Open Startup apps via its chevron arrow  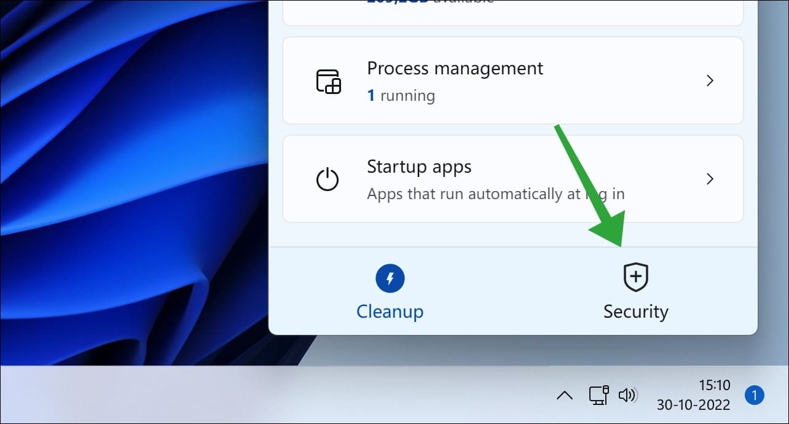point(710,179)
